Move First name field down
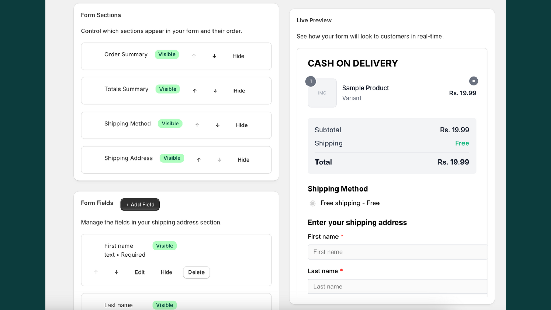Screen dimensions: 551x310 tap(117, 272)
